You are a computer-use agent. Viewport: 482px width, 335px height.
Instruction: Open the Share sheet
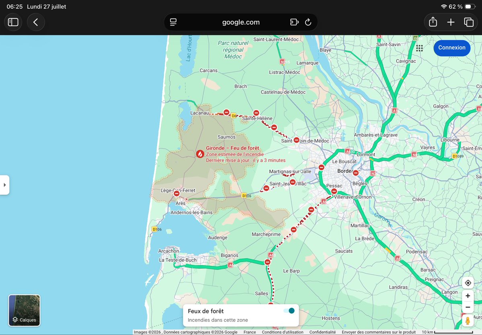[x=433, y=22]
